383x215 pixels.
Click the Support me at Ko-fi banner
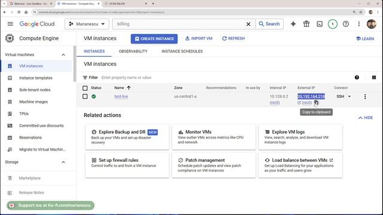coord(50,205)
